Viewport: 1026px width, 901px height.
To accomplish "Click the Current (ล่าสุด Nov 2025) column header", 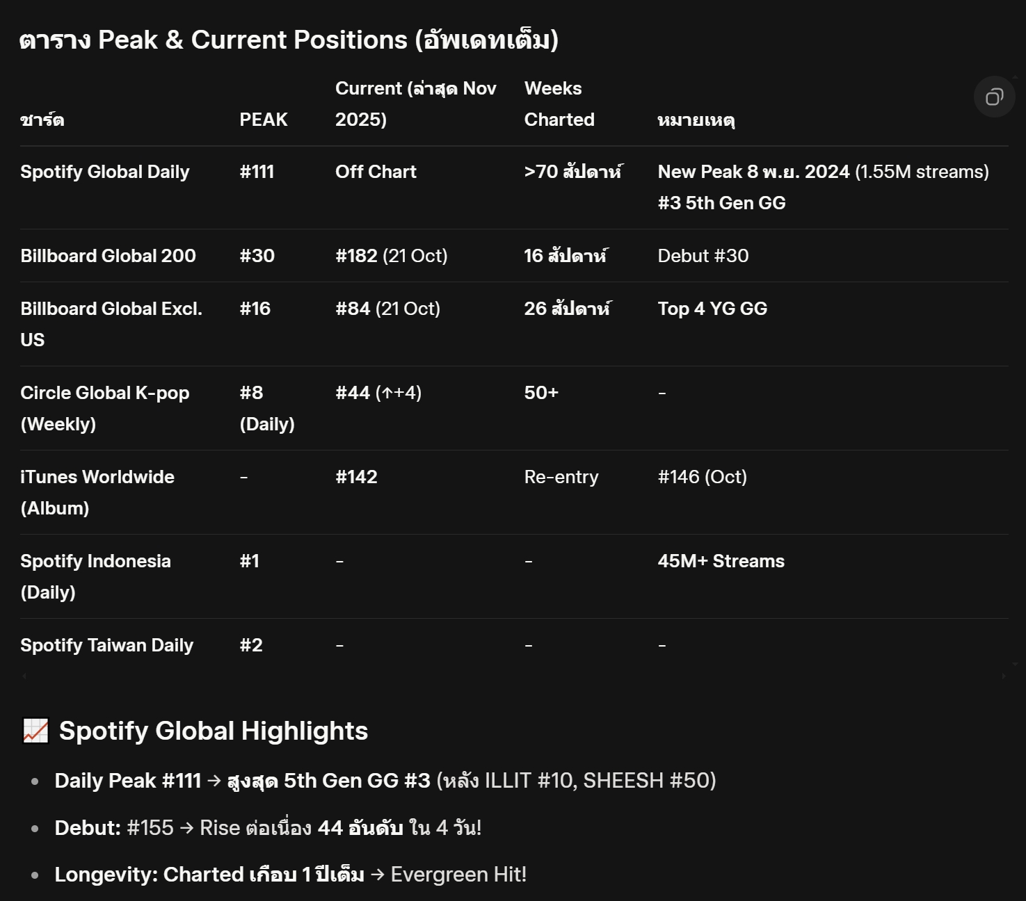I will [x=415, y=104].
